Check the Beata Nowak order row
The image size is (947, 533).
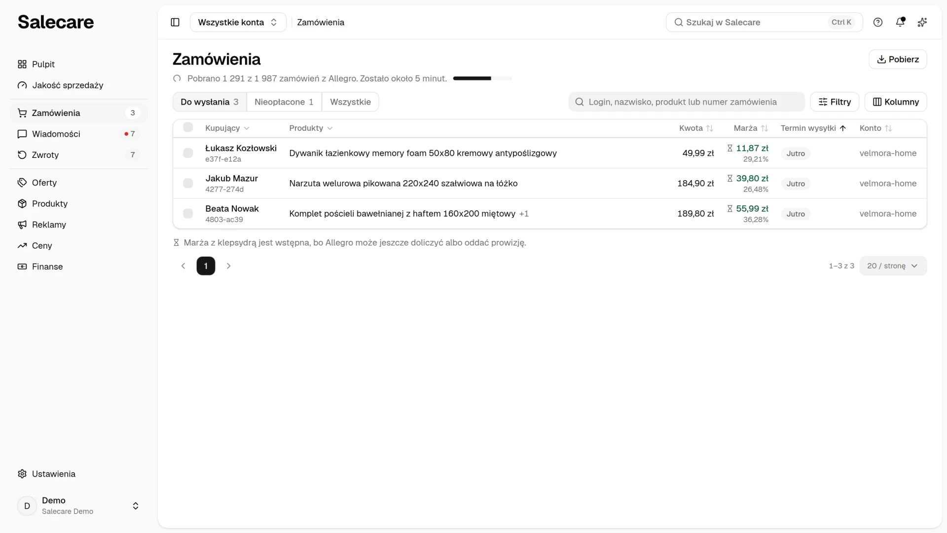188,214
